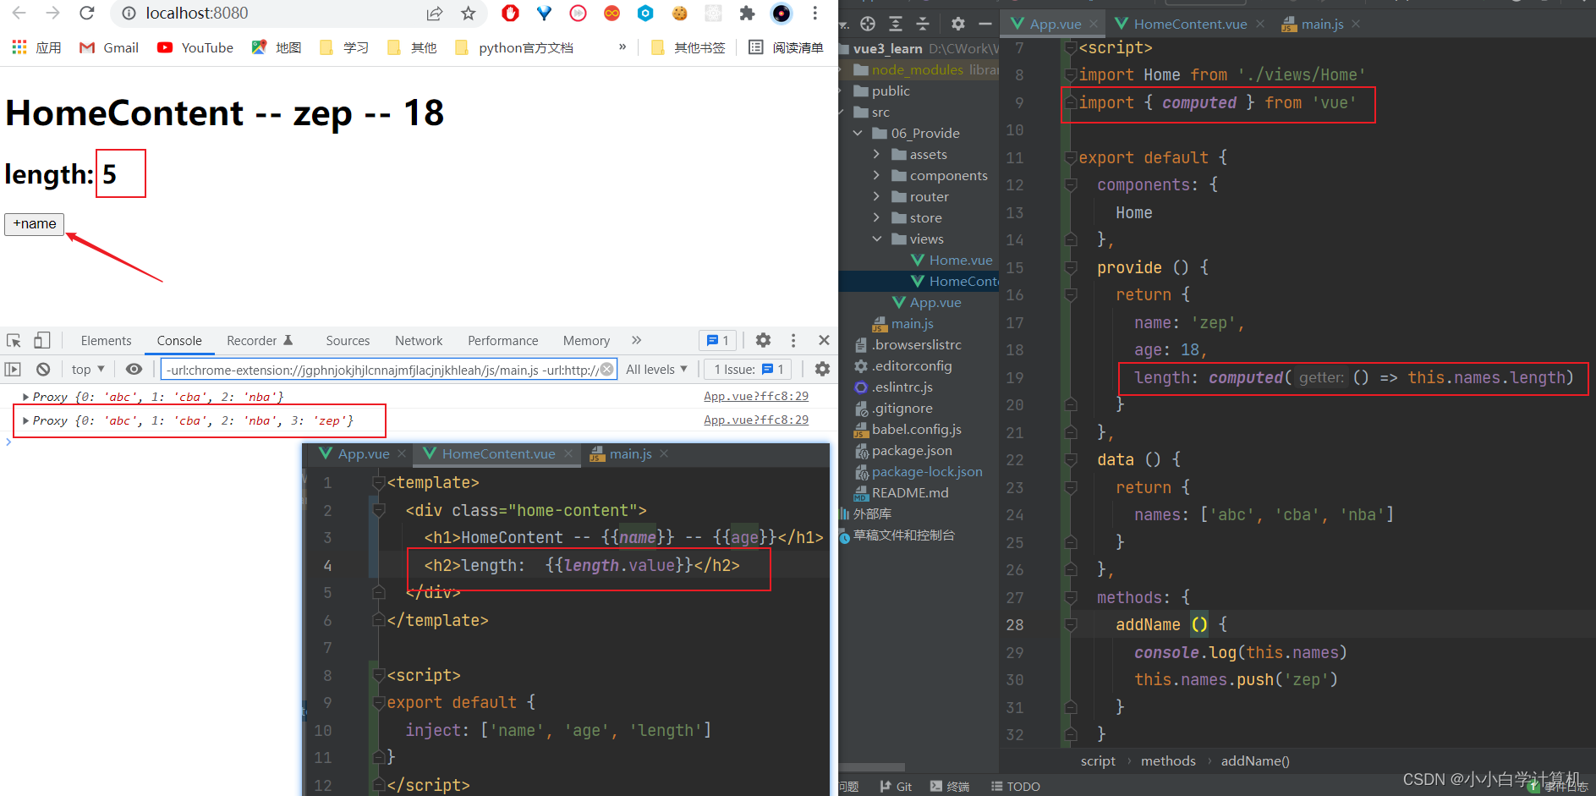Open the cookie extension icon
Image resolution: width=1596 pixels, height=796 pixels.
click(x=679, y=13)
